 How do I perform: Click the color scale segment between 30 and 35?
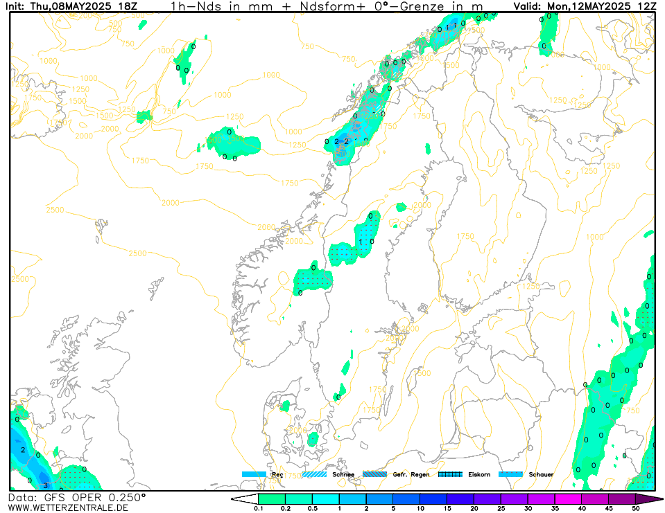pyautogui.click(x=541, y=499)
